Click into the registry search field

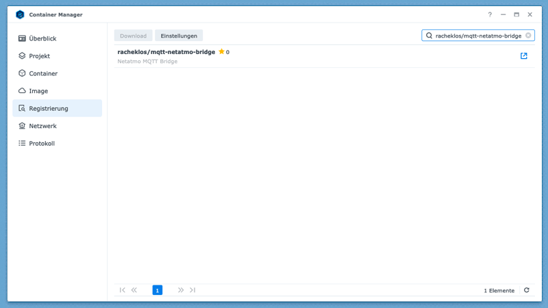tap(478, 36)
